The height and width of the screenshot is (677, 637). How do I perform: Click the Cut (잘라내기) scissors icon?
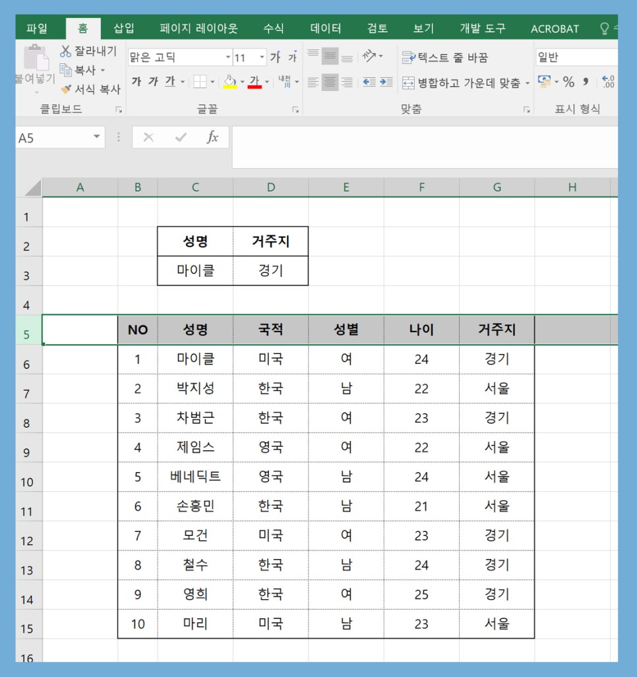[x=65, y=51]
